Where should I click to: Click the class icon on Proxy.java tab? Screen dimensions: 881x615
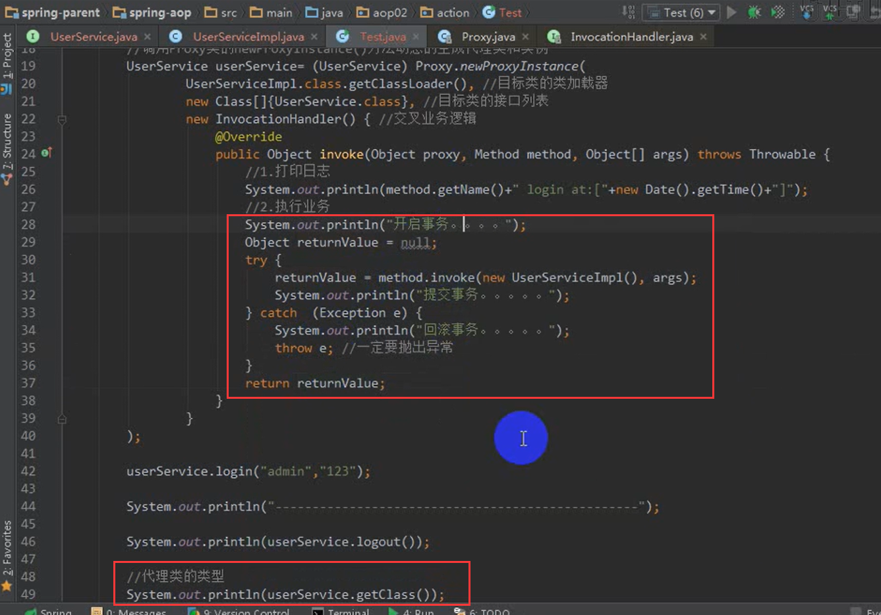[445, 36]
